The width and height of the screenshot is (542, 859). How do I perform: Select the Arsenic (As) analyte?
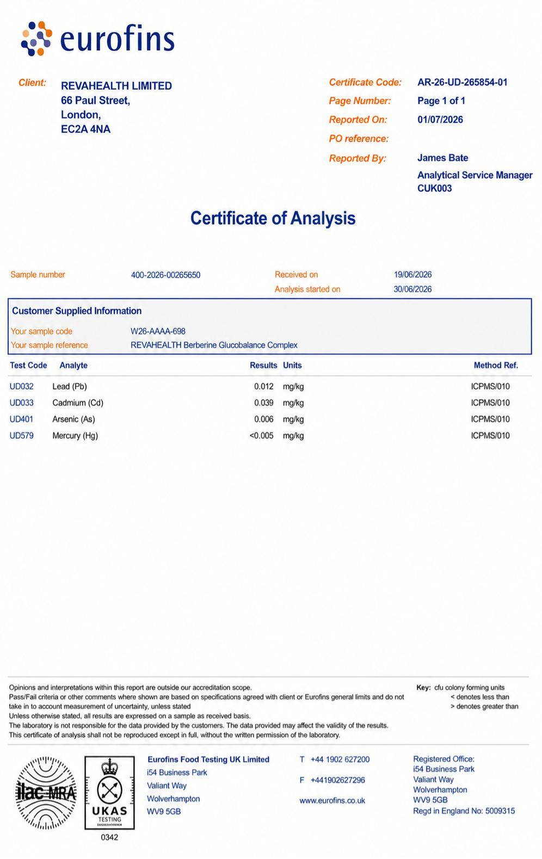[x=73, y=419]
